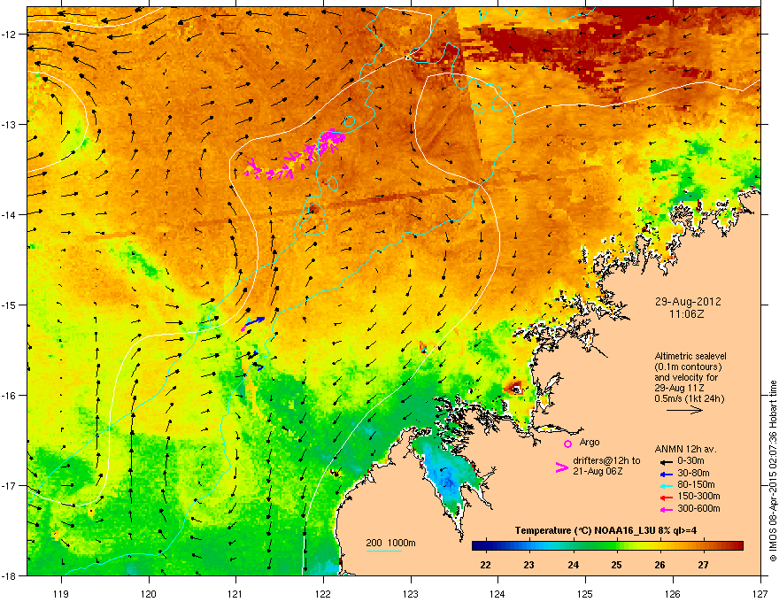Click the longitude axis label 120
This screenshot has height=602, width=779.
(x=149, y=593)
